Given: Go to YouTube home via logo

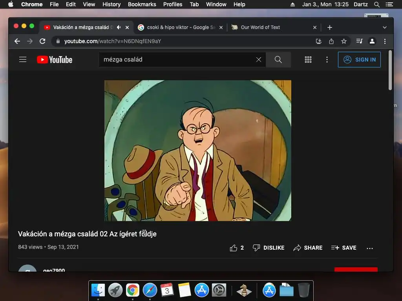Looking at the screenshot, I should (55, 60).
